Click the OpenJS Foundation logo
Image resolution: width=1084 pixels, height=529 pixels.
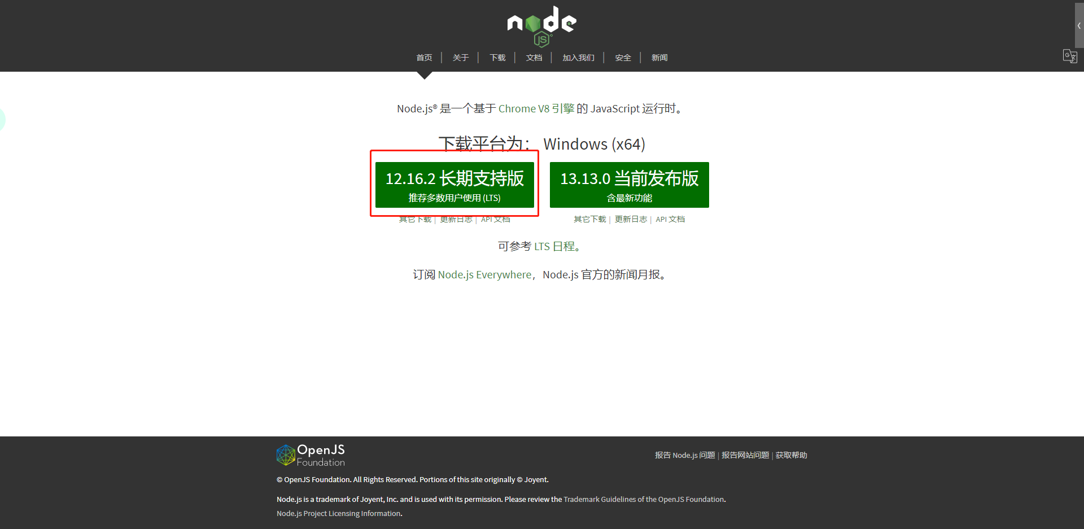click(311, 455)
